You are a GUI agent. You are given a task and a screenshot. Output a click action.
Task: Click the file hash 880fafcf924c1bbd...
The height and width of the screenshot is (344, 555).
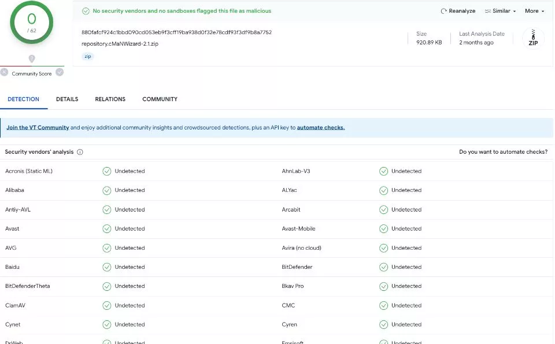tap(177, 32)
